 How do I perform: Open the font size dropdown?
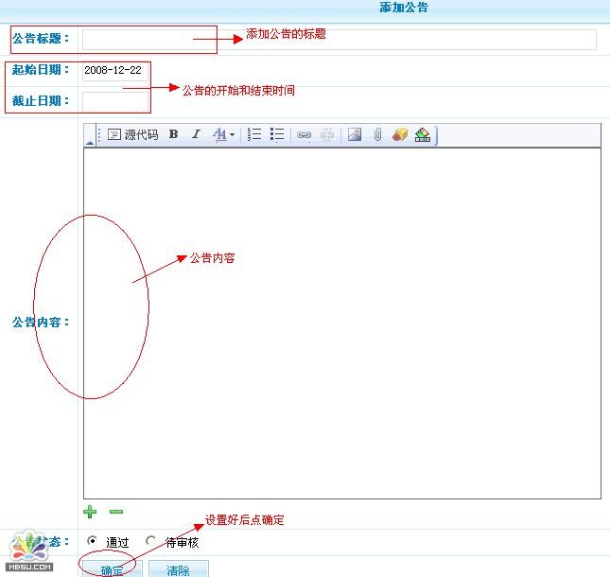pos(223,135)
